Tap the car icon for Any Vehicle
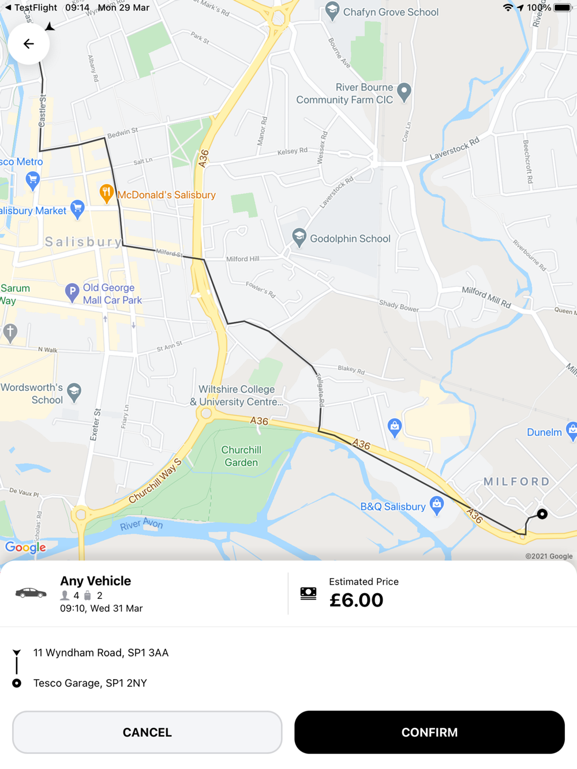The image size is (577, 769). (31, 593)
